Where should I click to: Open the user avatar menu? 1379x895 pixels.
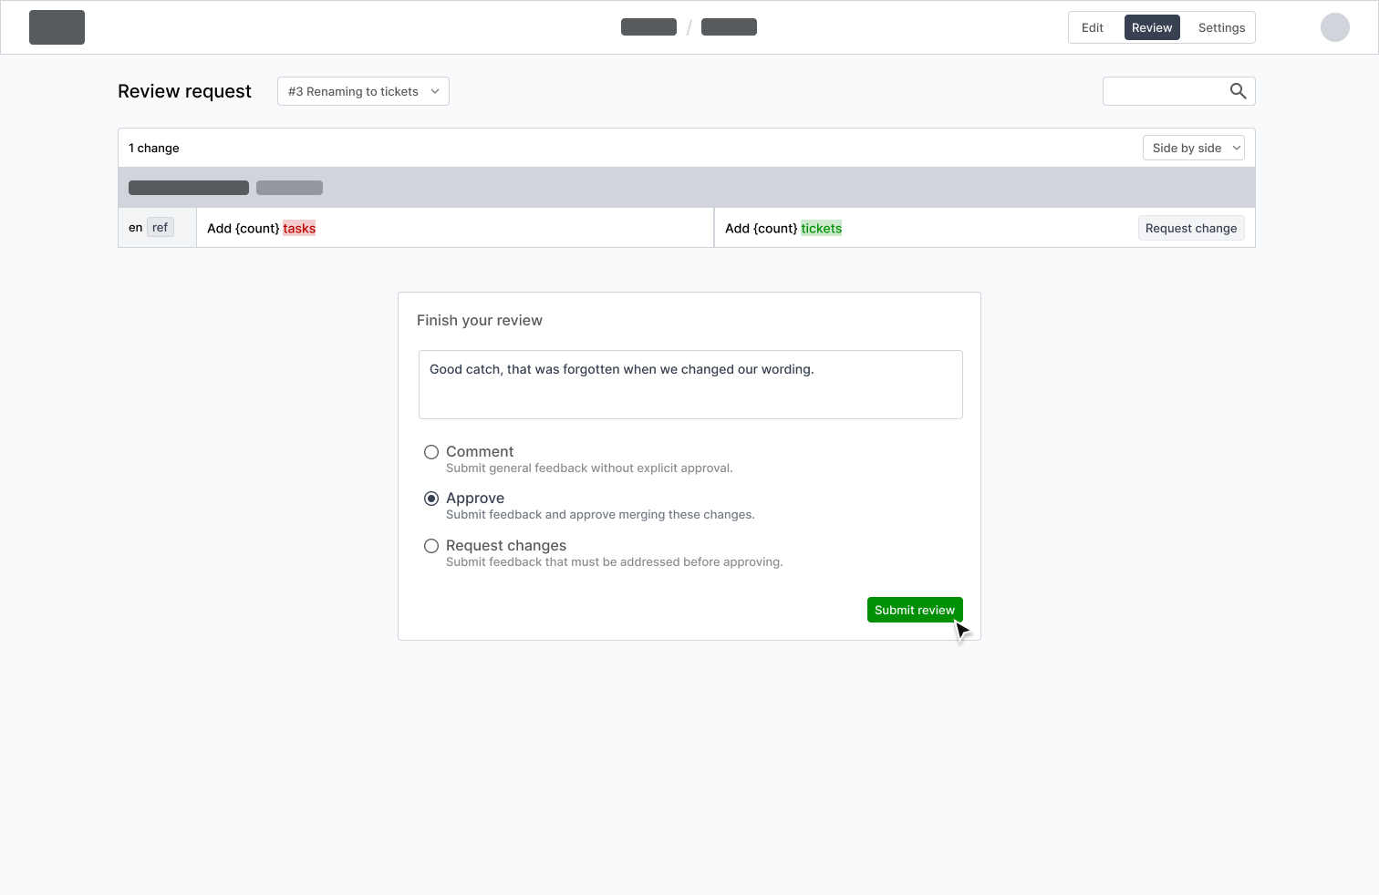pyautogui.click(x=1335, y=27)
